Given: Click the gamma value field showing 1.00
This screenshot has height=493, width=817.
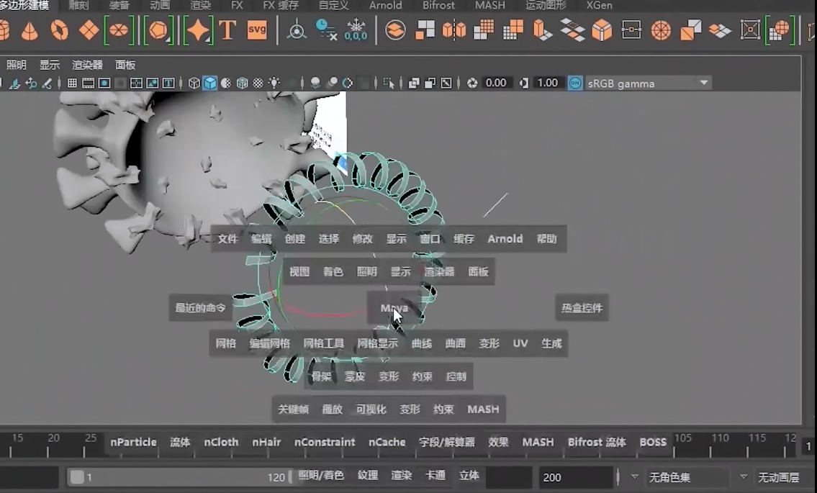Looking at the screenshot, I should 548,83.
